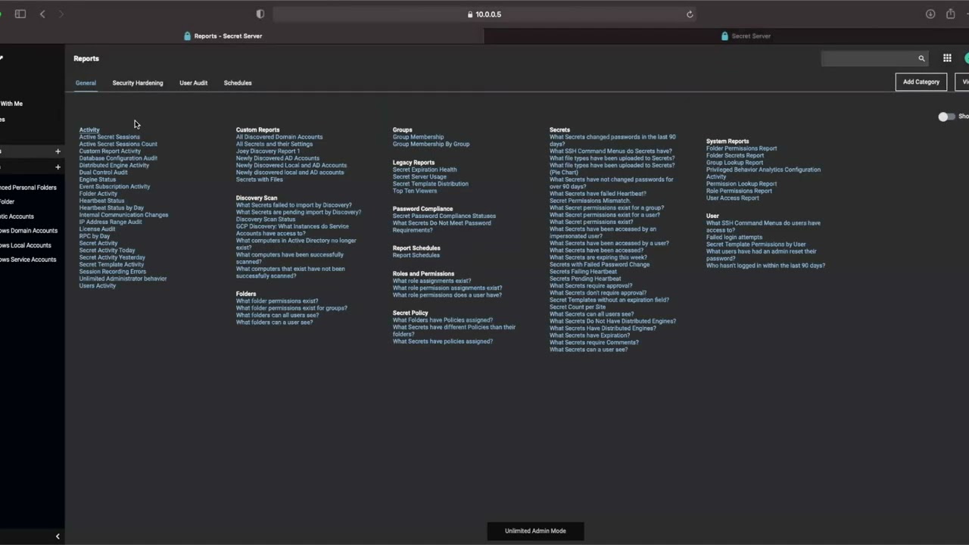Open What Secrets can a user see? report
Viewport: 969px width, 545px height.
pyautogui.click(x=588, y=349)
